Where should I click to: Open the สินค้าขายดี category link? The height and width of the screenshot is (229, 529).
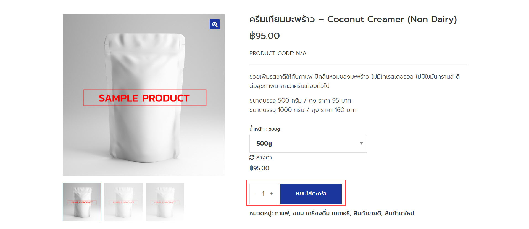pos(367,213)
